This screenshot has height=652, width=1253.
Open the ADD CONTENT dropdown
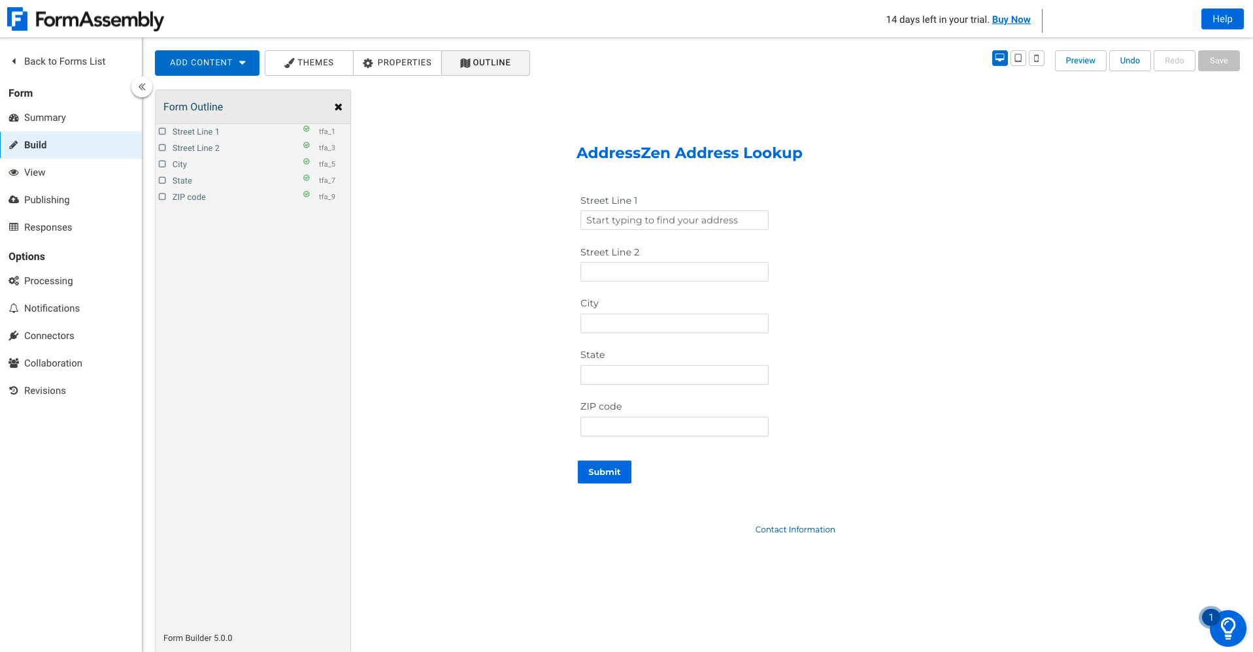(x=207, y=63)
